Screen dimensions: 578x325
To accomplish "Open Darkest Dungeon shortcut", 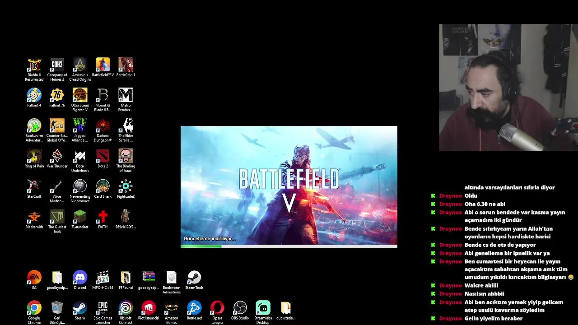I will 103,130.
